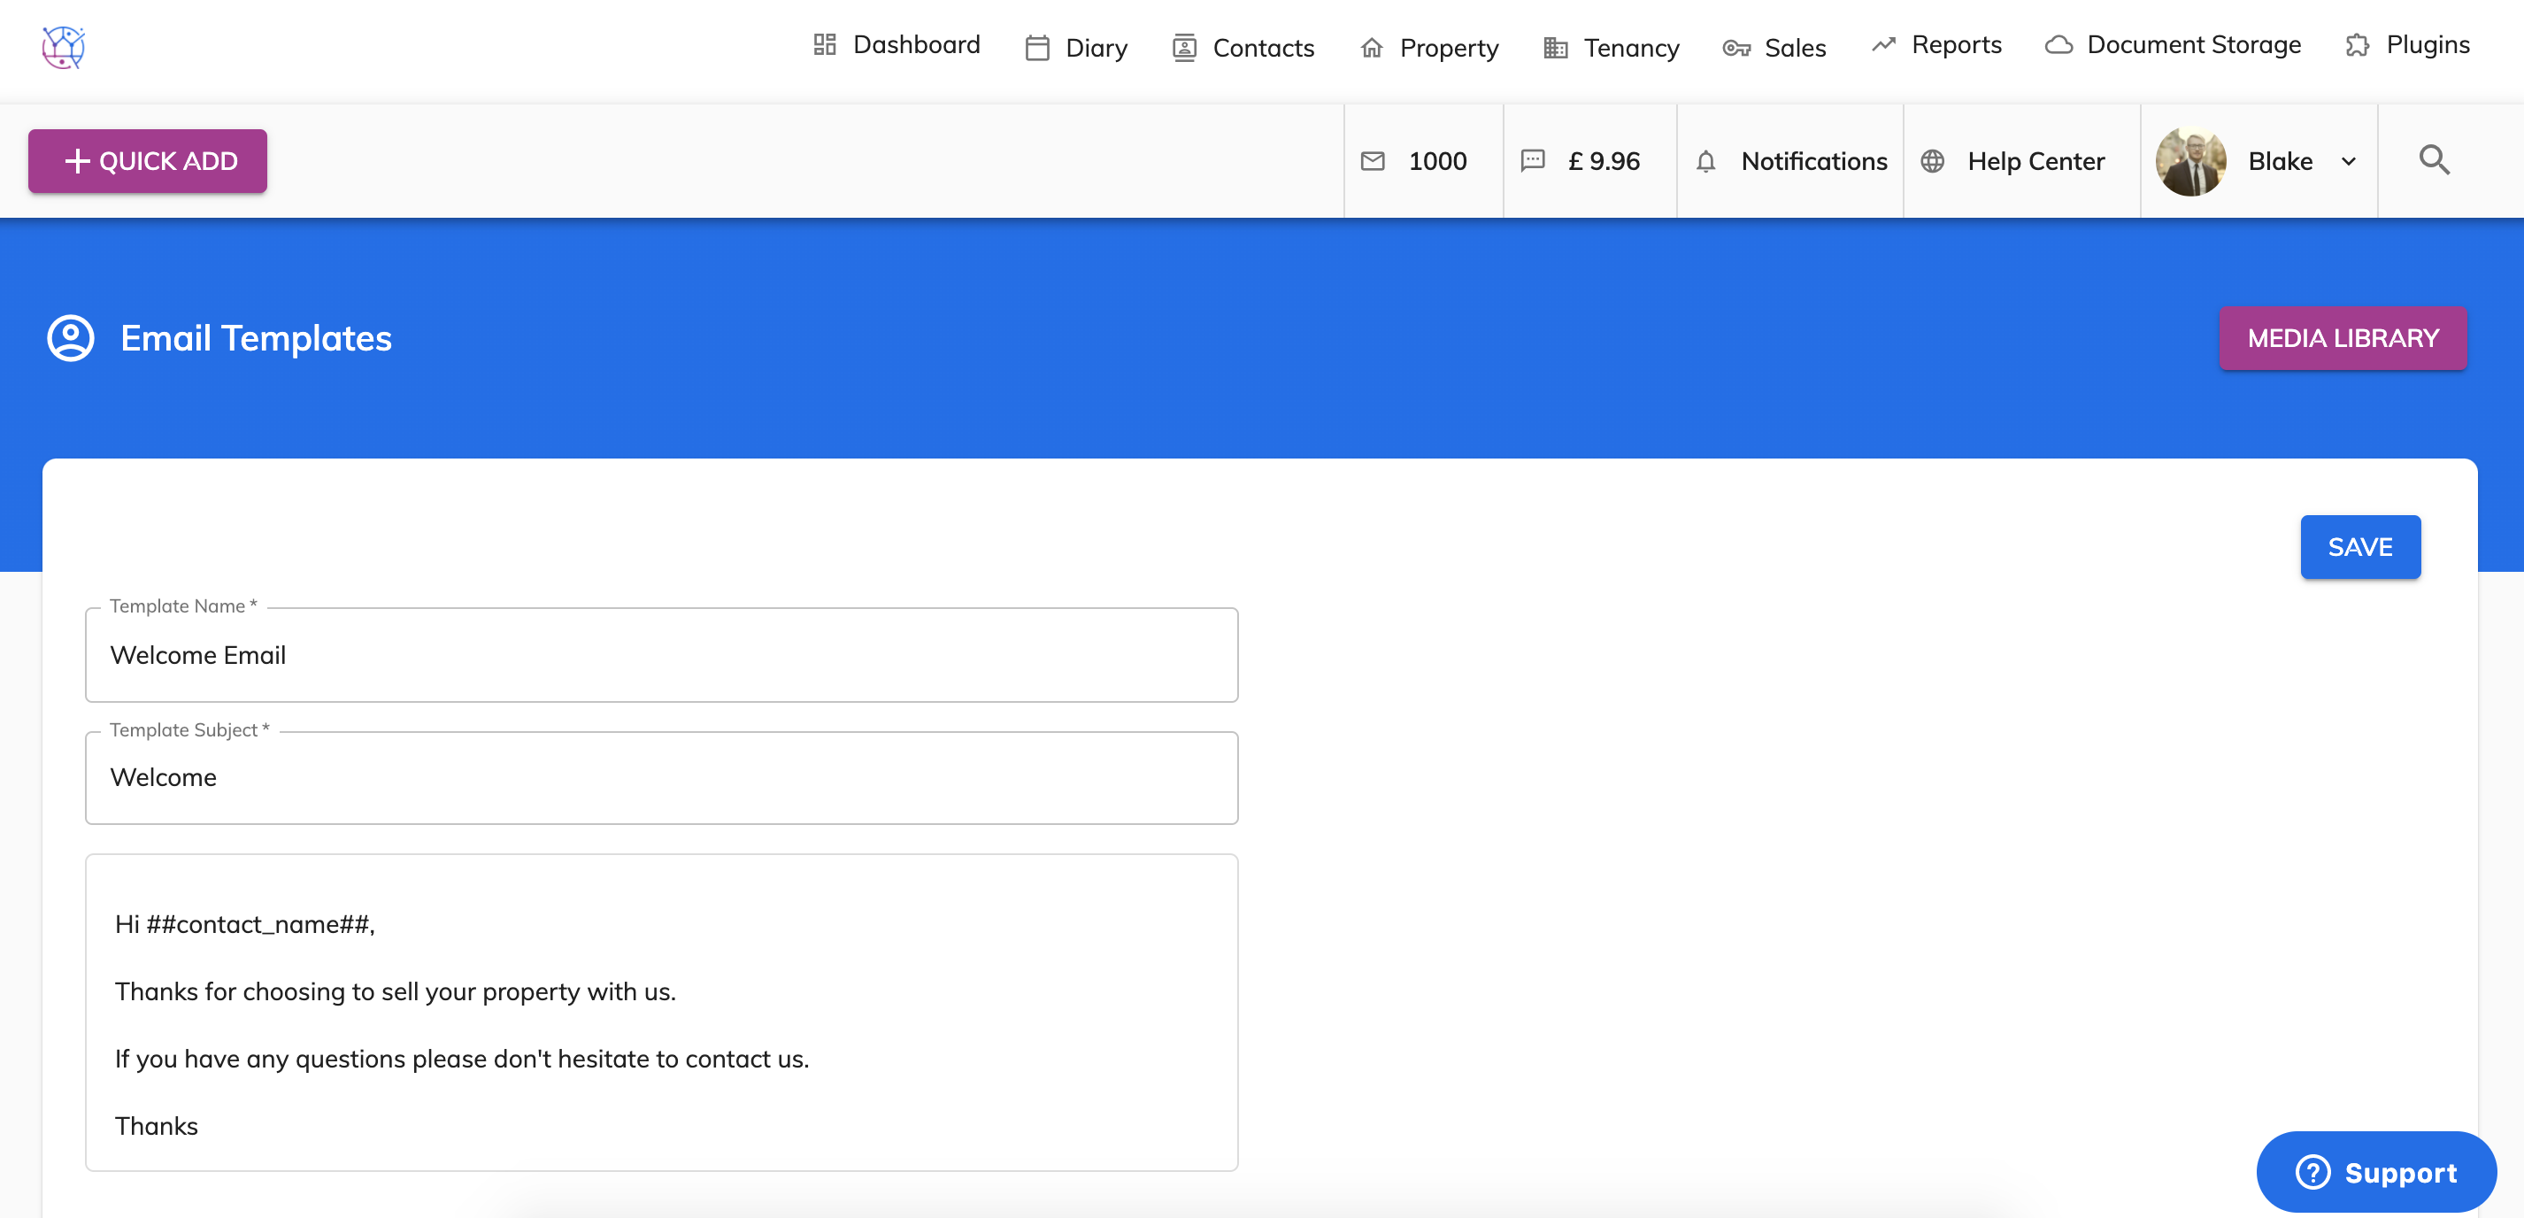The width and height of the screenshot is (2524, 1218).
Task: Click the SMS chat bubble icon
Action: pos(1533,161)
